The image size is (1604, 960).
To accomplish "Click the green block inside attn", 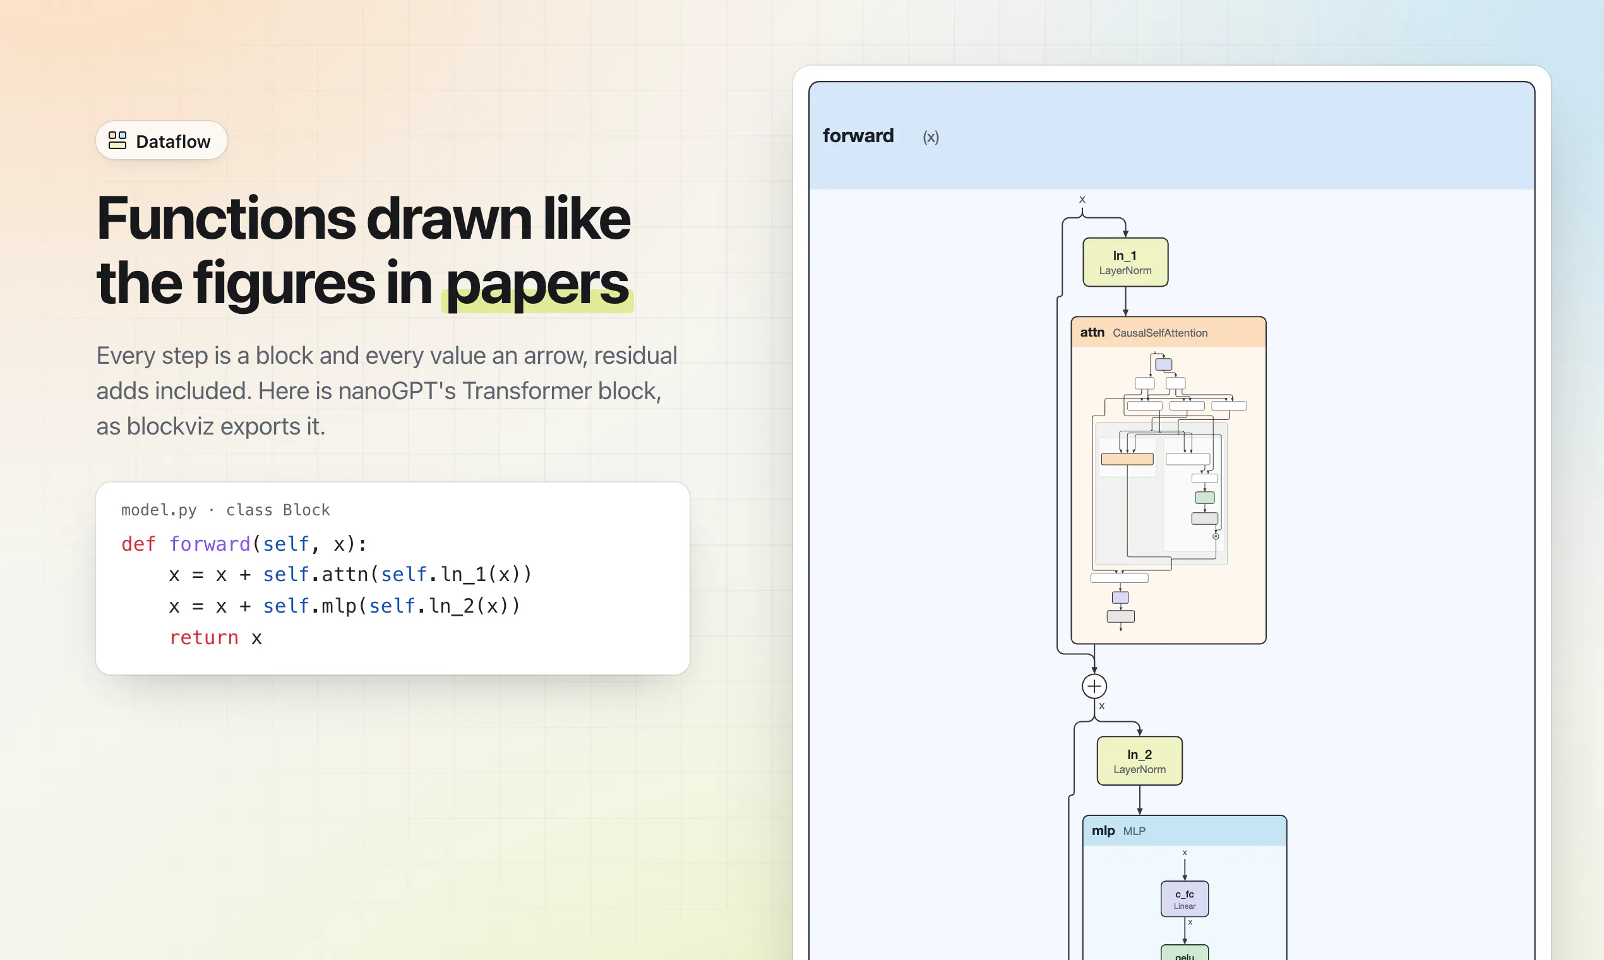I will tap(1204, 498).
